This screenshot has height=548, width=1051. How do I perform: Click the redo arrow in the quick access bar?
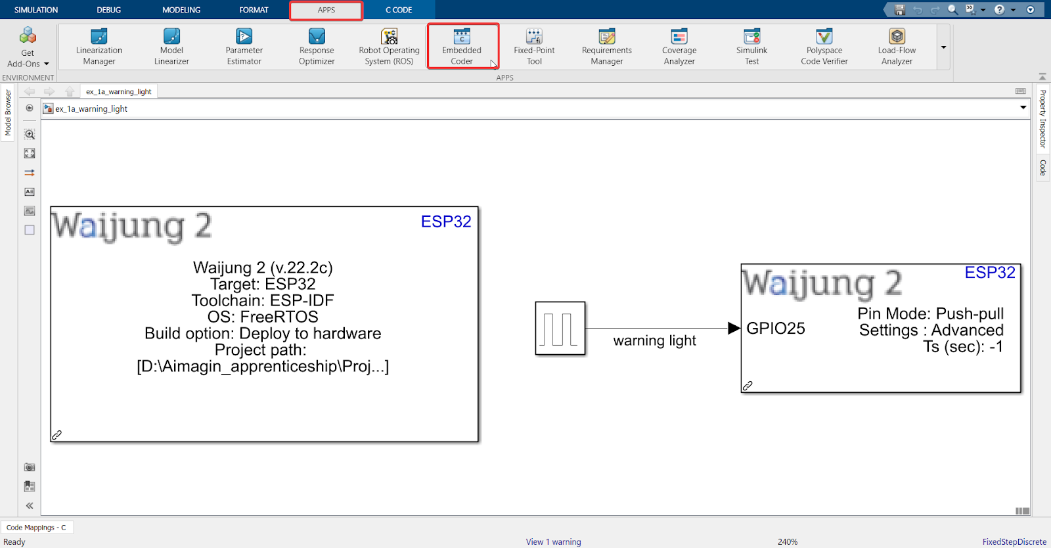tap(935, 10)
